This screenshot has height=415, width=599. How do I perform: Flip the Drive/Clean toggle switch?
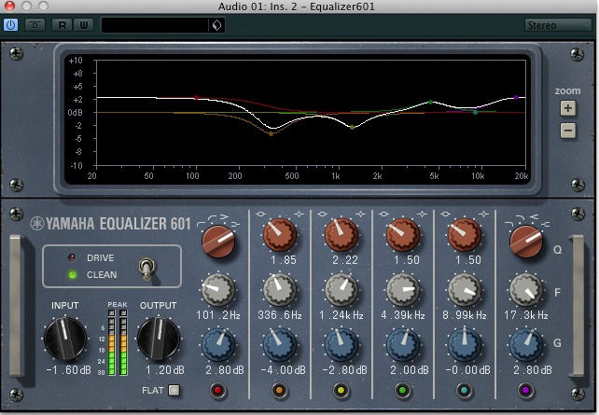point(146,268)
